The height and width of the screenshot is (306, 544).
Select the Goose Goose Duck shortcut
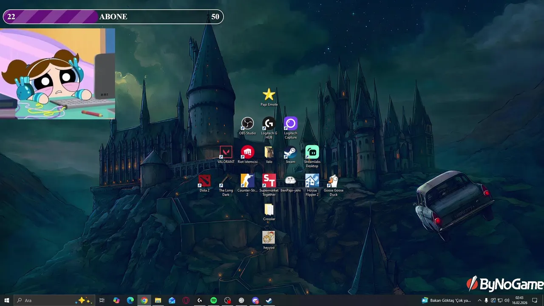click(x=334, y=185)
